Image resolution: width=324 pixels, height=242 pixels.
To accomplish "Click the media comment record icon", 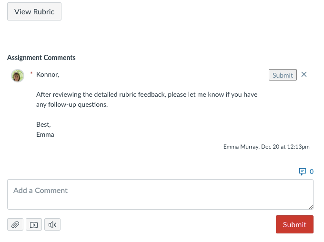I will click(33, 224).
